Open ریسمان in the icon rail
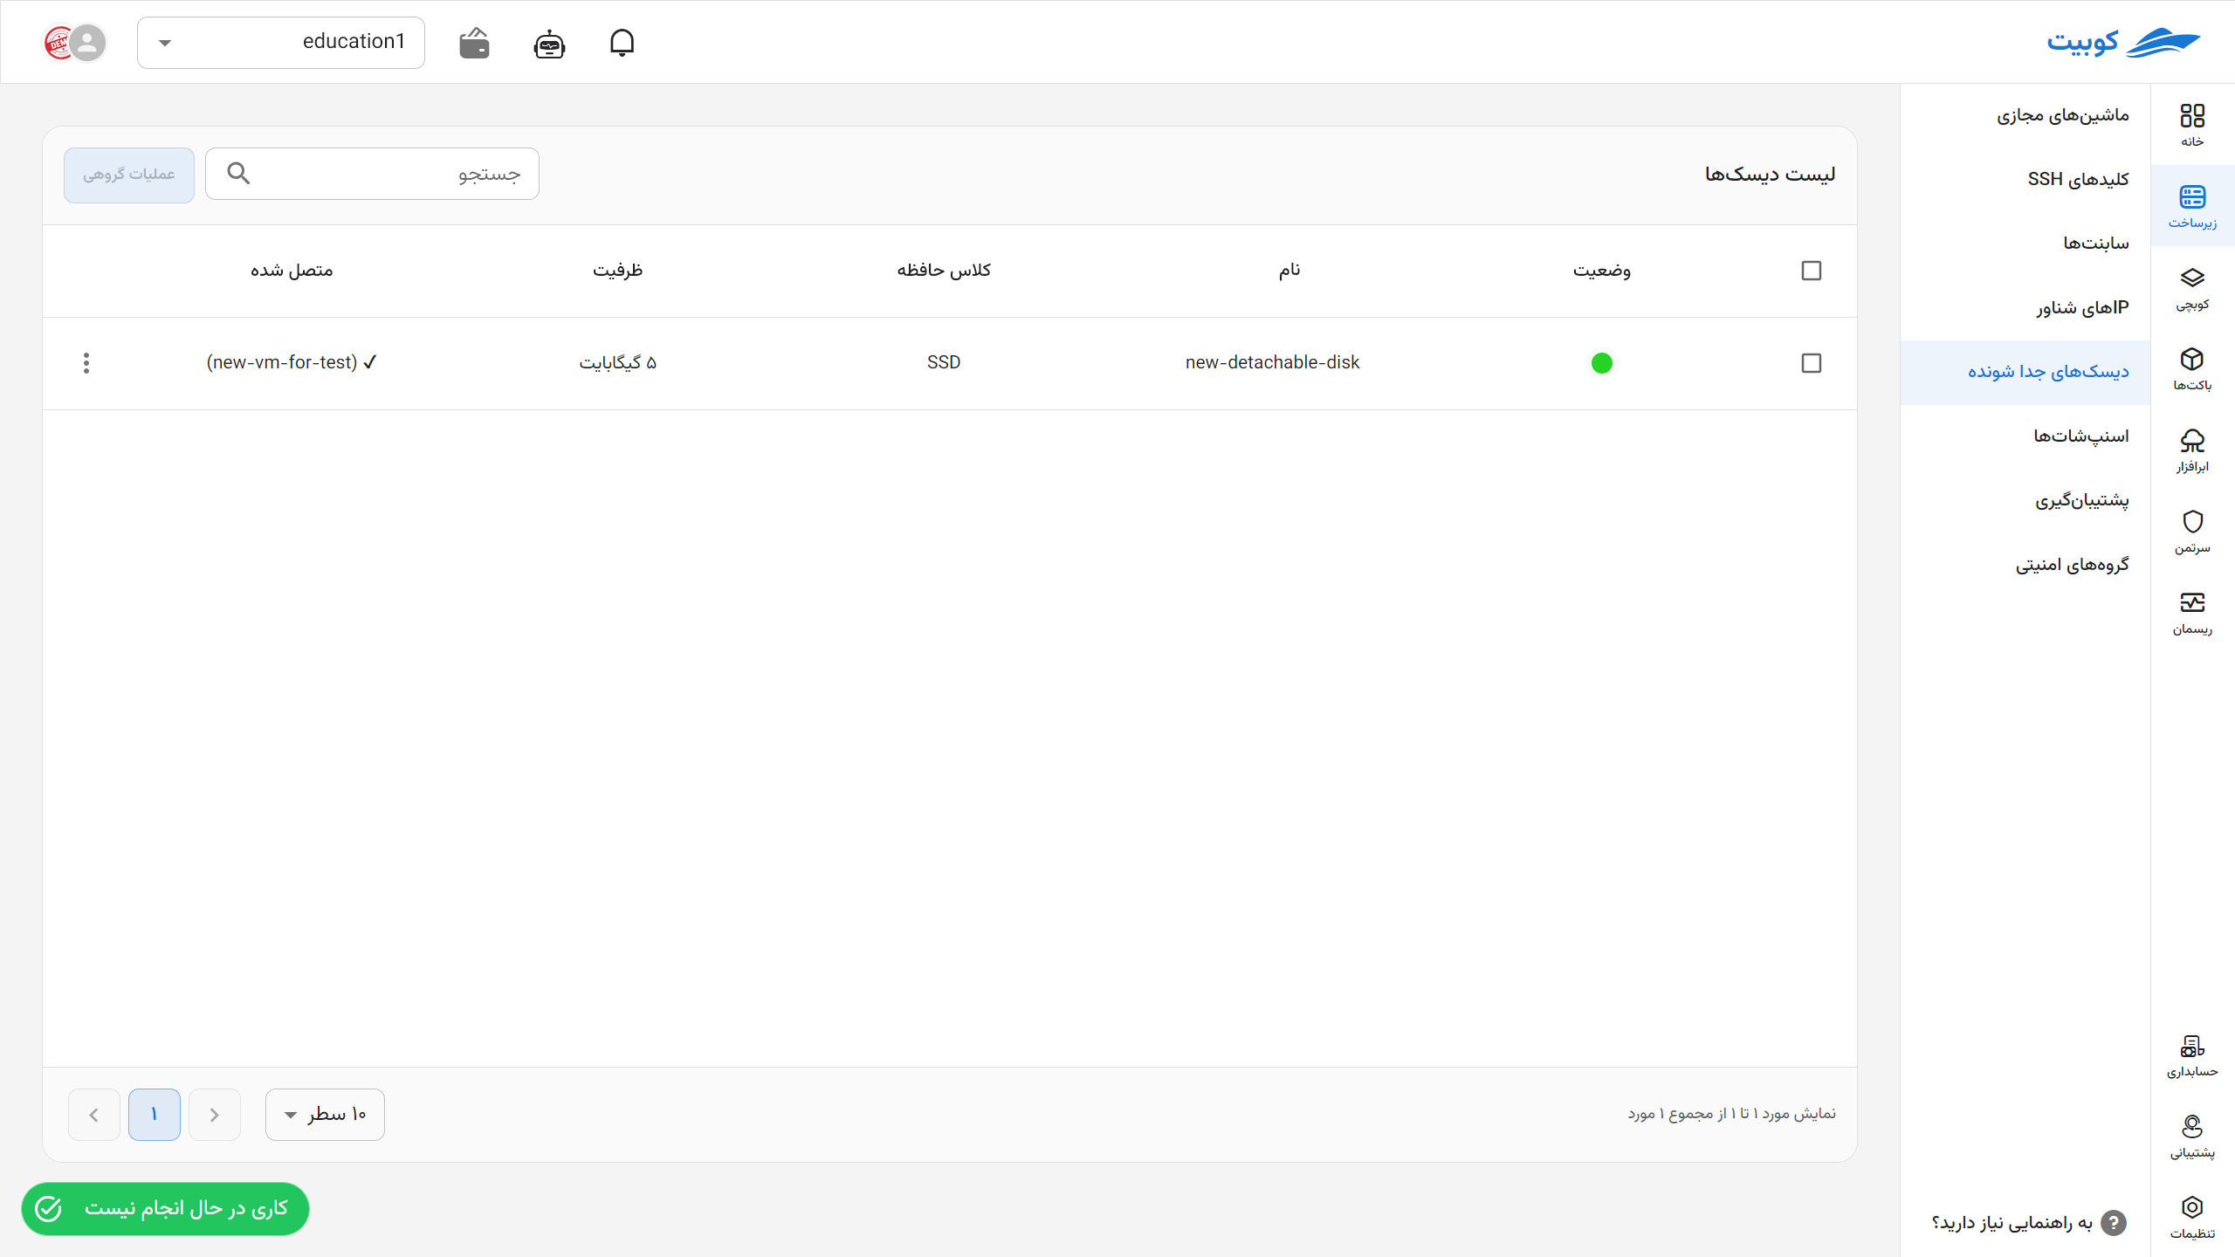Image resolution: width=2235 pixels, height=1257 pixels. 2192,613
